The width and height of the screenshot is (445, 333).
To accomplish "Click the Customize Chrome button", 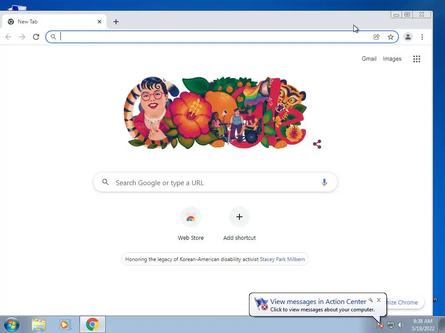I will (405, 302).
